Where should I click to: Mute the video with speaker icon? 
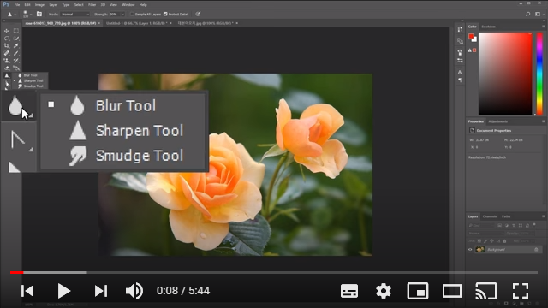coord(134,291)
